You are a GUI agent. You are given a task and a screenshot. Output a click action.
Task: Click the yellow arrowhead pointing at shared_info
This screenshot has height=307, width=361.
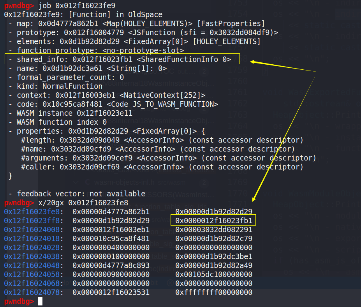254,62
